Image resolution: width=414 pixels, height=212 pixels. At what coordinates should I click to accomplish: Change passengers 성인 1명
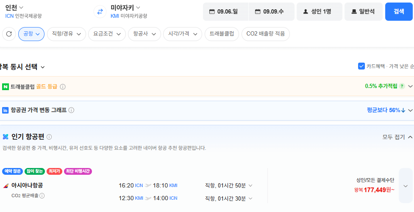tap(320, 11)
